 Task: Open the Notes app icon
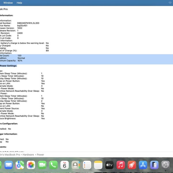tap(98, 165)
